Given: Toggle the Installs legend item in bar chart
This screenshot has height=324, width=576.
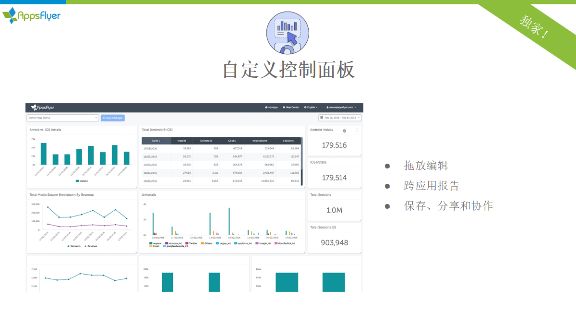Looking at the screenshot, I should [82, 181].
